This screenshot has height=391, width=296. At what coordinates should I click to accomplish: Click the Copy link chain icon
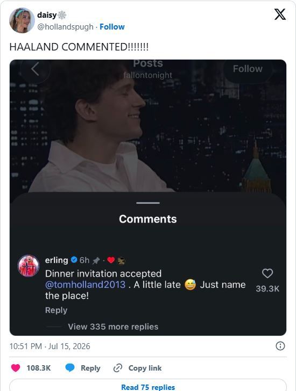pos(118,368)
